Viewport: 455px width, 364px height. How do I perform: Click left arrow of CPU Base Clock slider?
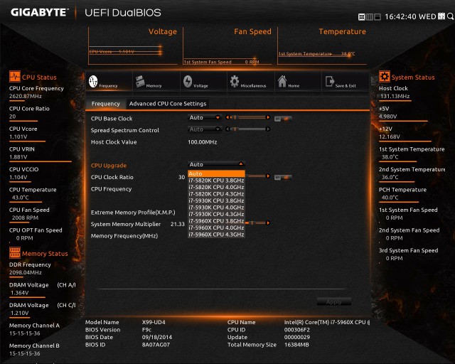point(227,117)
